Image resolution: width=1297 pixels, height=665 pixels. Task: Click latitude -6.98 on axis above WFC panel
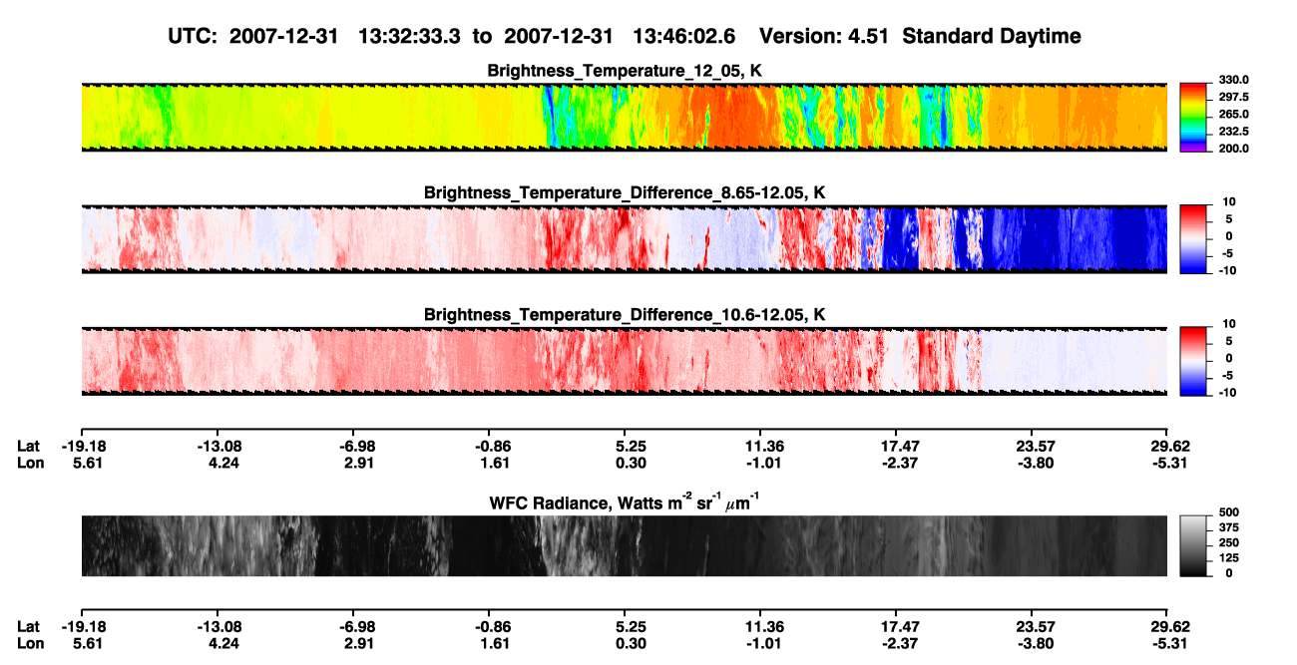coord(354,446)
